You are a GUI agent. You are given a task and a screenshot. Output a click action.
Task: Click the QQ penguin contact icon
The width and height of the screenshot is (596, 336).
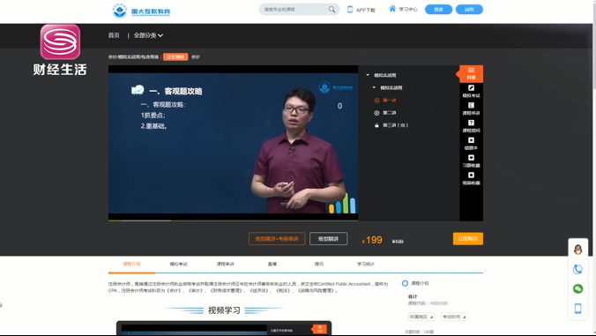coord(577,250)
